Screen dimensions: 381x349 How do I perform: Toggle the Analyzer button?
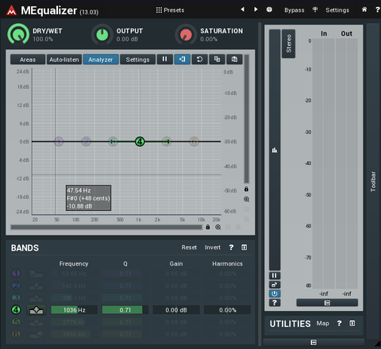pos(101,59)
